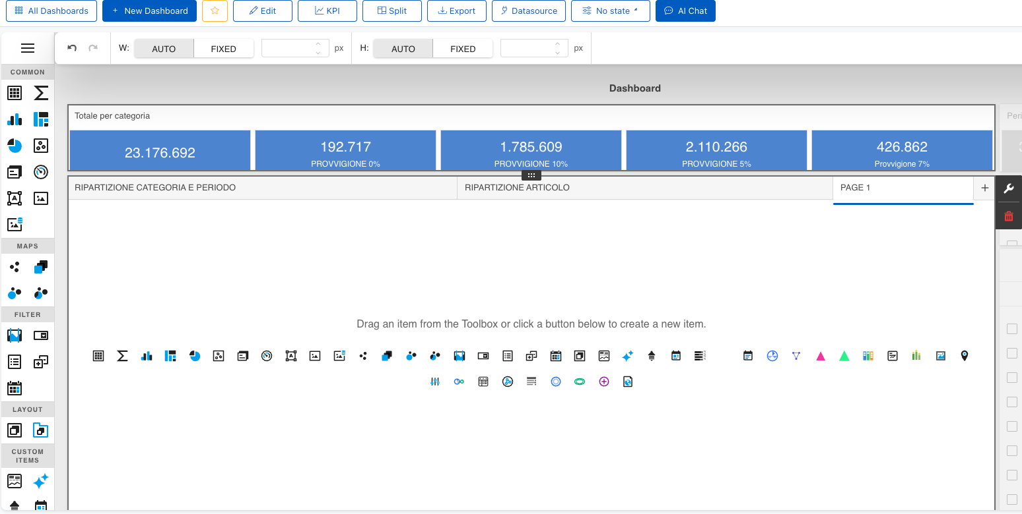Click the Split button
The height and width of the screenshot is (514, 1022).
[x=392, y=11]
